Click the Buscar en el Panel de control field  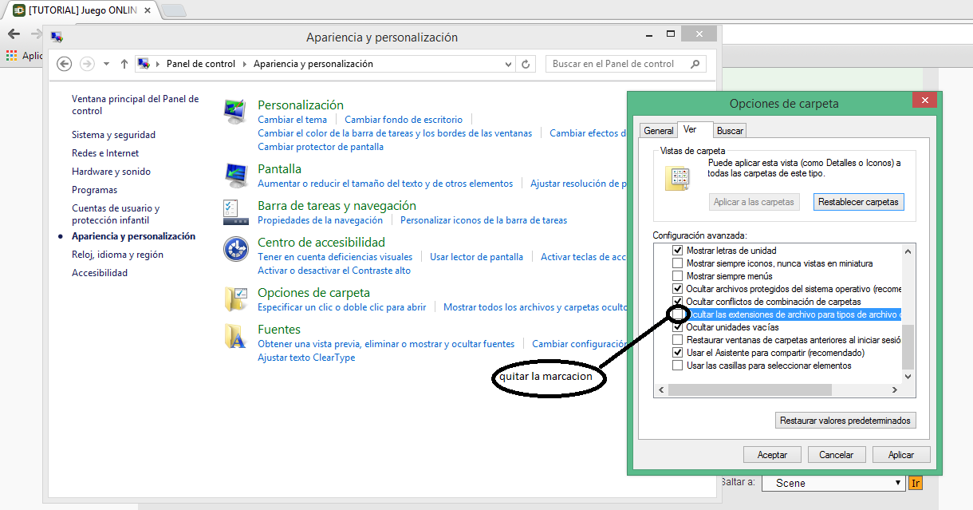618,64
